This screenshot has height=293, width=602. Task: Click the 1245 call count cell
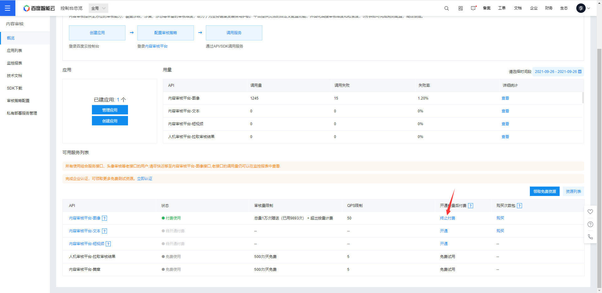[x=254, y=98]
